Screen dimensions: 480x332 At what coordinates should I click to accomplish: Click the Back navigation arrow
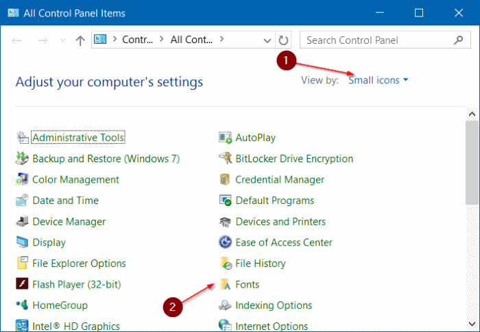16,40
